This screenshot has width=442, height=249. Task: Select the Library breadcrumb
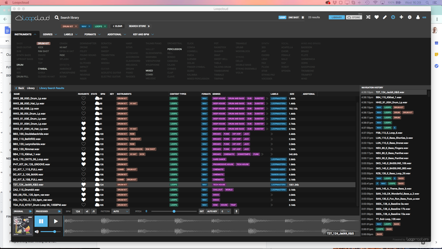point(31,88)
